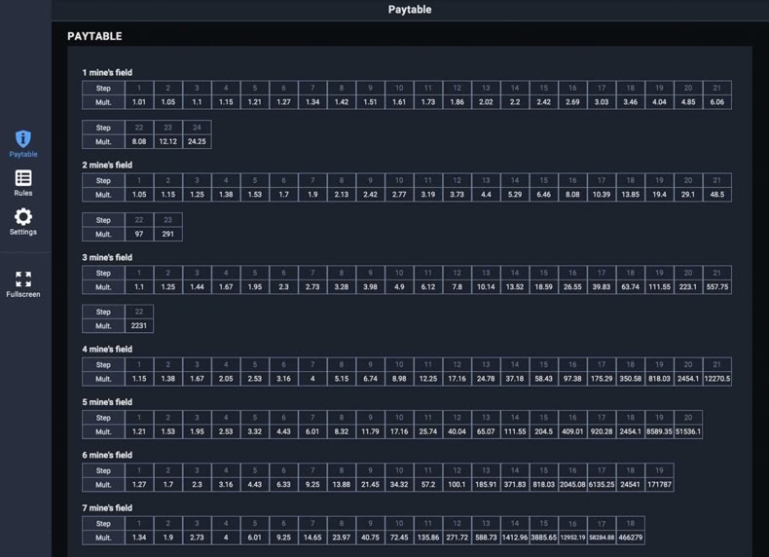Click multiplier 100.1 in 6 mine's field
The image size is (769, 557).
[457, 485]
